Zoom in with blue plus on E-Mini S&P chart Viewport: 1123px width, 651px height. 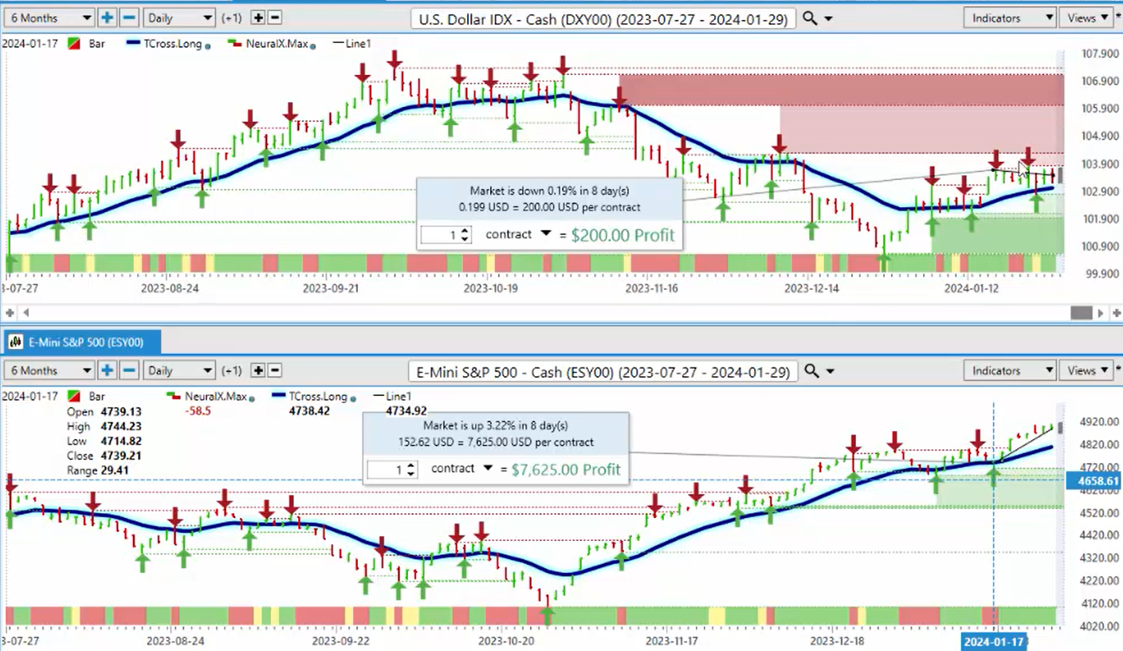(107, 371)
